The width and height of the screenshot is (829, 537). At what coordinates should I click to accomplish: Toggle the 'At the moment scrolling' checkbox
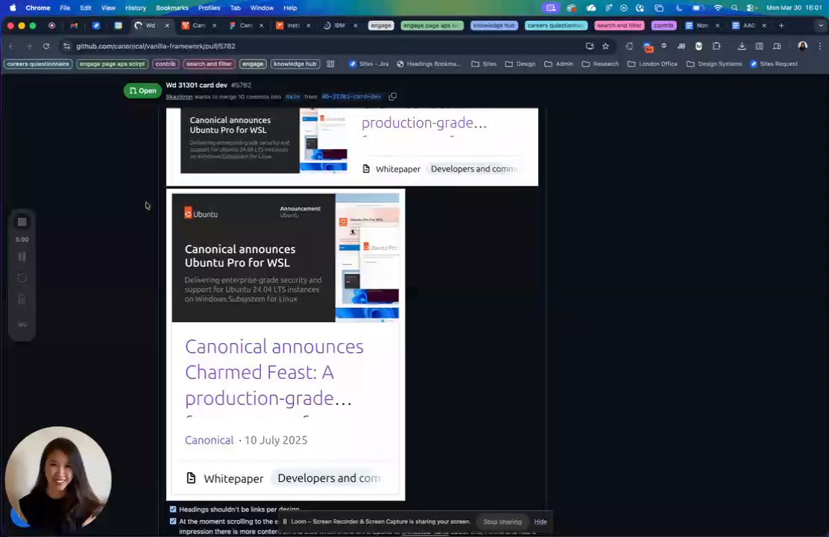[x=173, y=521]
